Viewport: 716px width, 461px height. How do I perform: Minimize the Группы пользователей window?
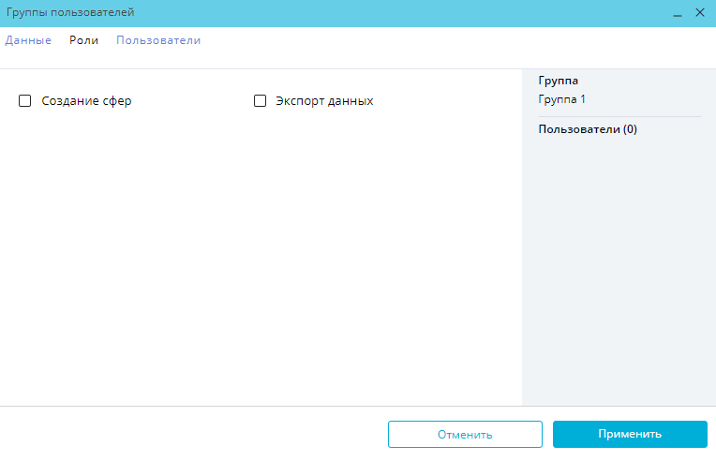click(678, 13)
